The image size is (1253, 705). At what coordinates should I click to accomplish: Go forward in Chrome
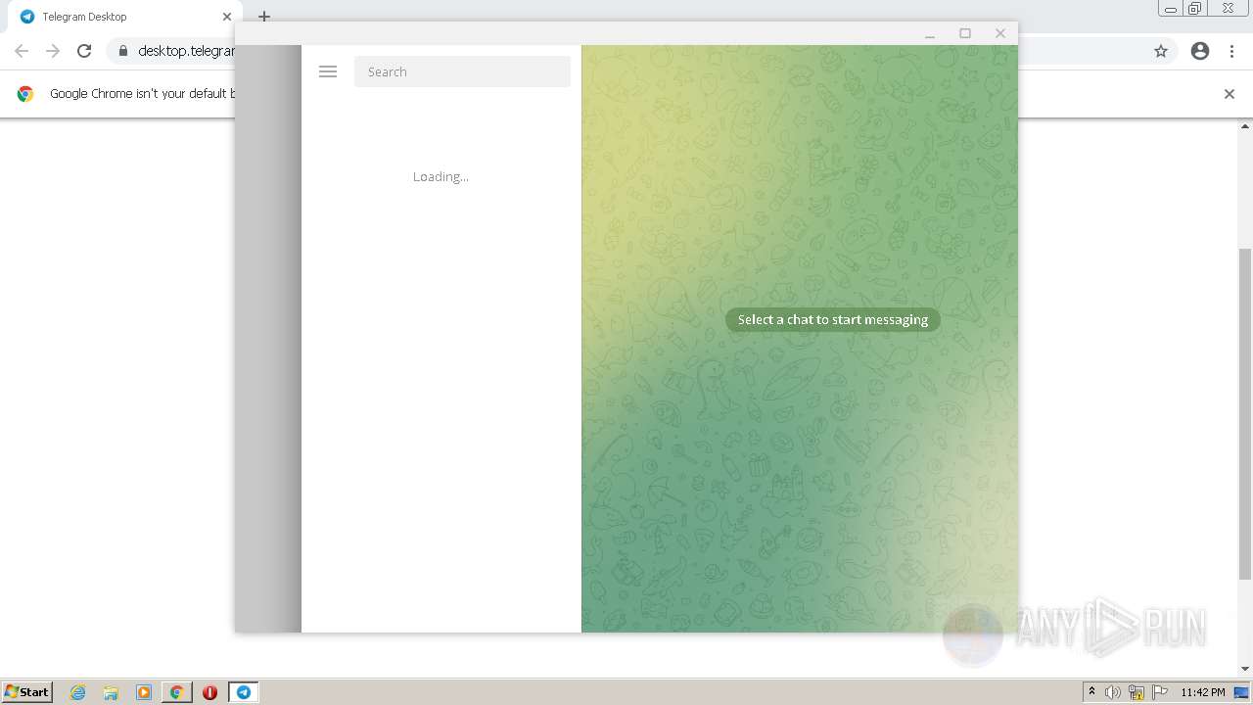tap(53, 51)
